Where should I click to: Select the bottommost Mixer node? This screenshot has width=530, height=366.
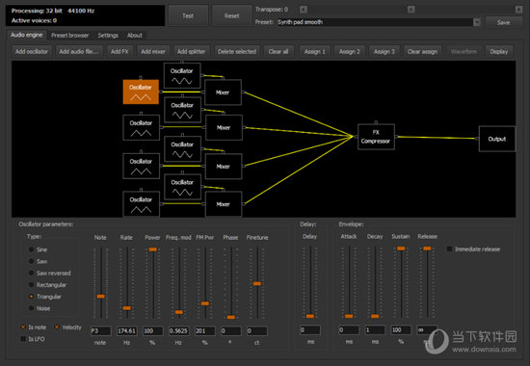(224, 204)
